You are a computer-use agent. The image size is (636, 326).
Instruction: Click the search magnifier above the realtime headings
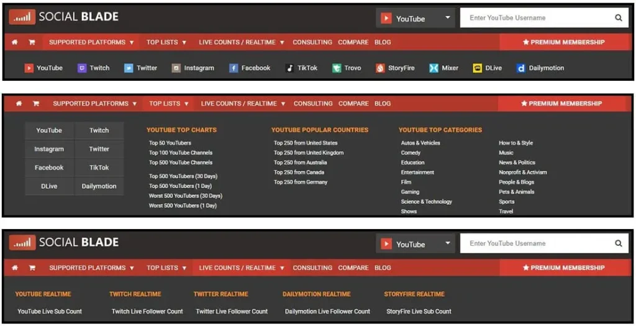(618, 243)
